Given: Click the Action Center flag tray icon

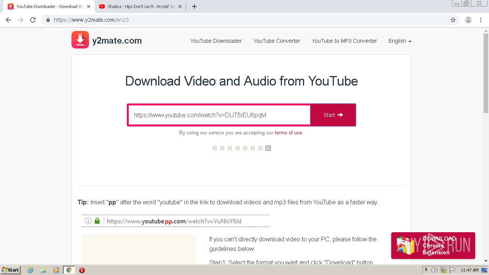Looking at the screenshot, I should coord(452,270).
